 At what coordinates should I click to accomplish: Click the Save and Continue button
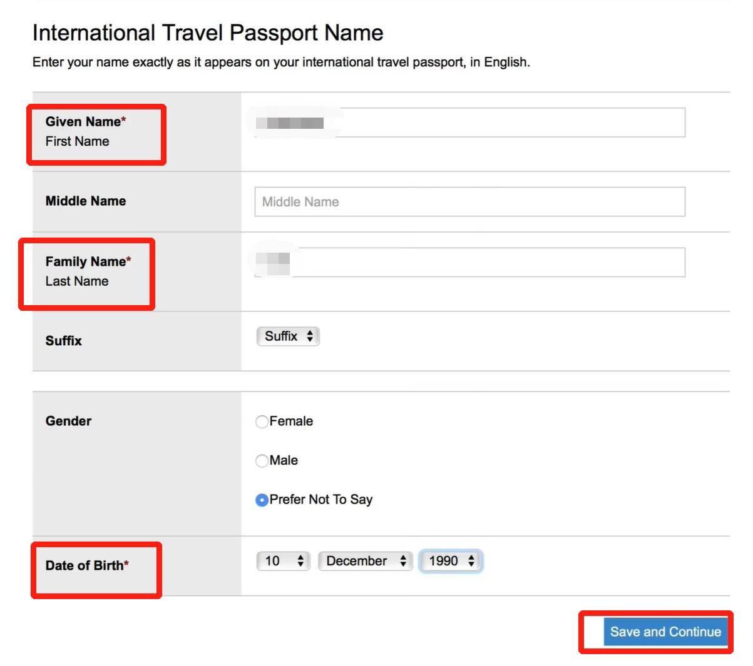pyautogui.click(x=665, y=632)
